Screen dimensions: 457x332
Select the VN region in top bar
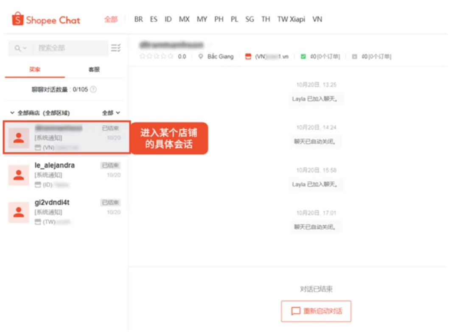pos(317,19)
